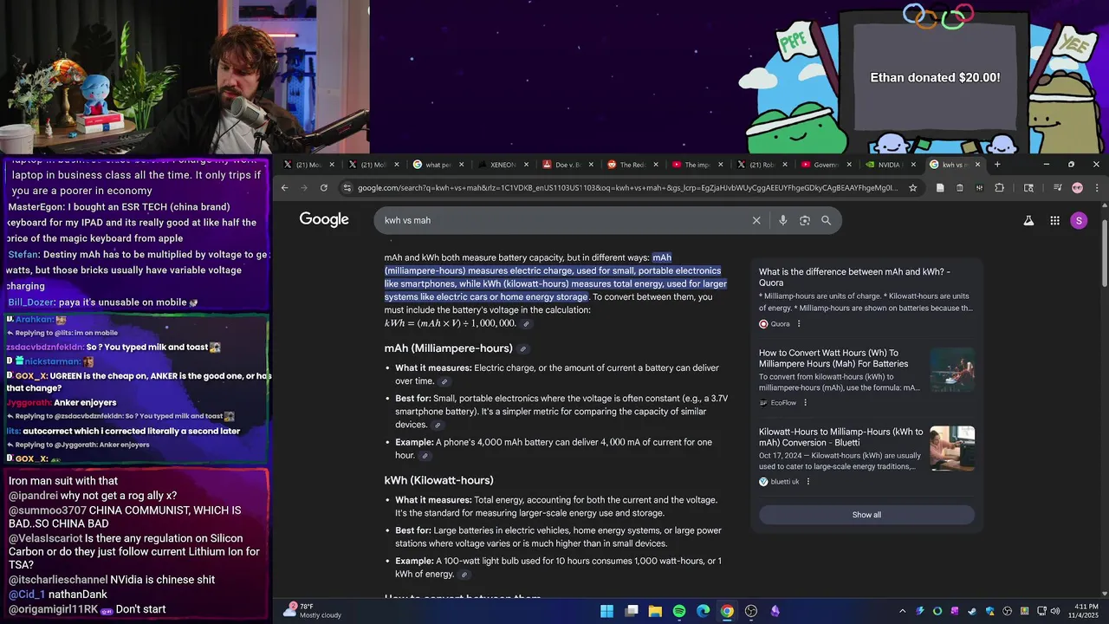Clear the kwh vs mah search text

point(756,220)
